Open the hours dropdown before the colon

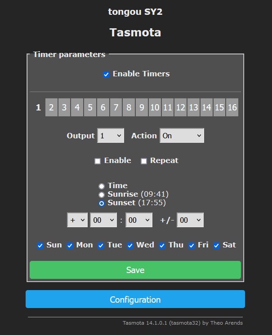[x=103, y=220]
